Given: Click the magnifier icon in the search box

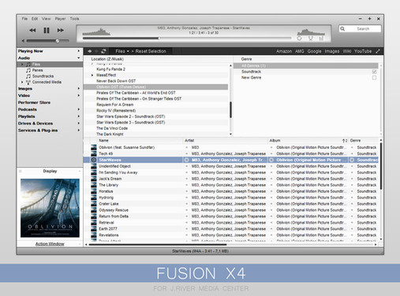Looking at the screenshot, I should click(x=342, y=28).
